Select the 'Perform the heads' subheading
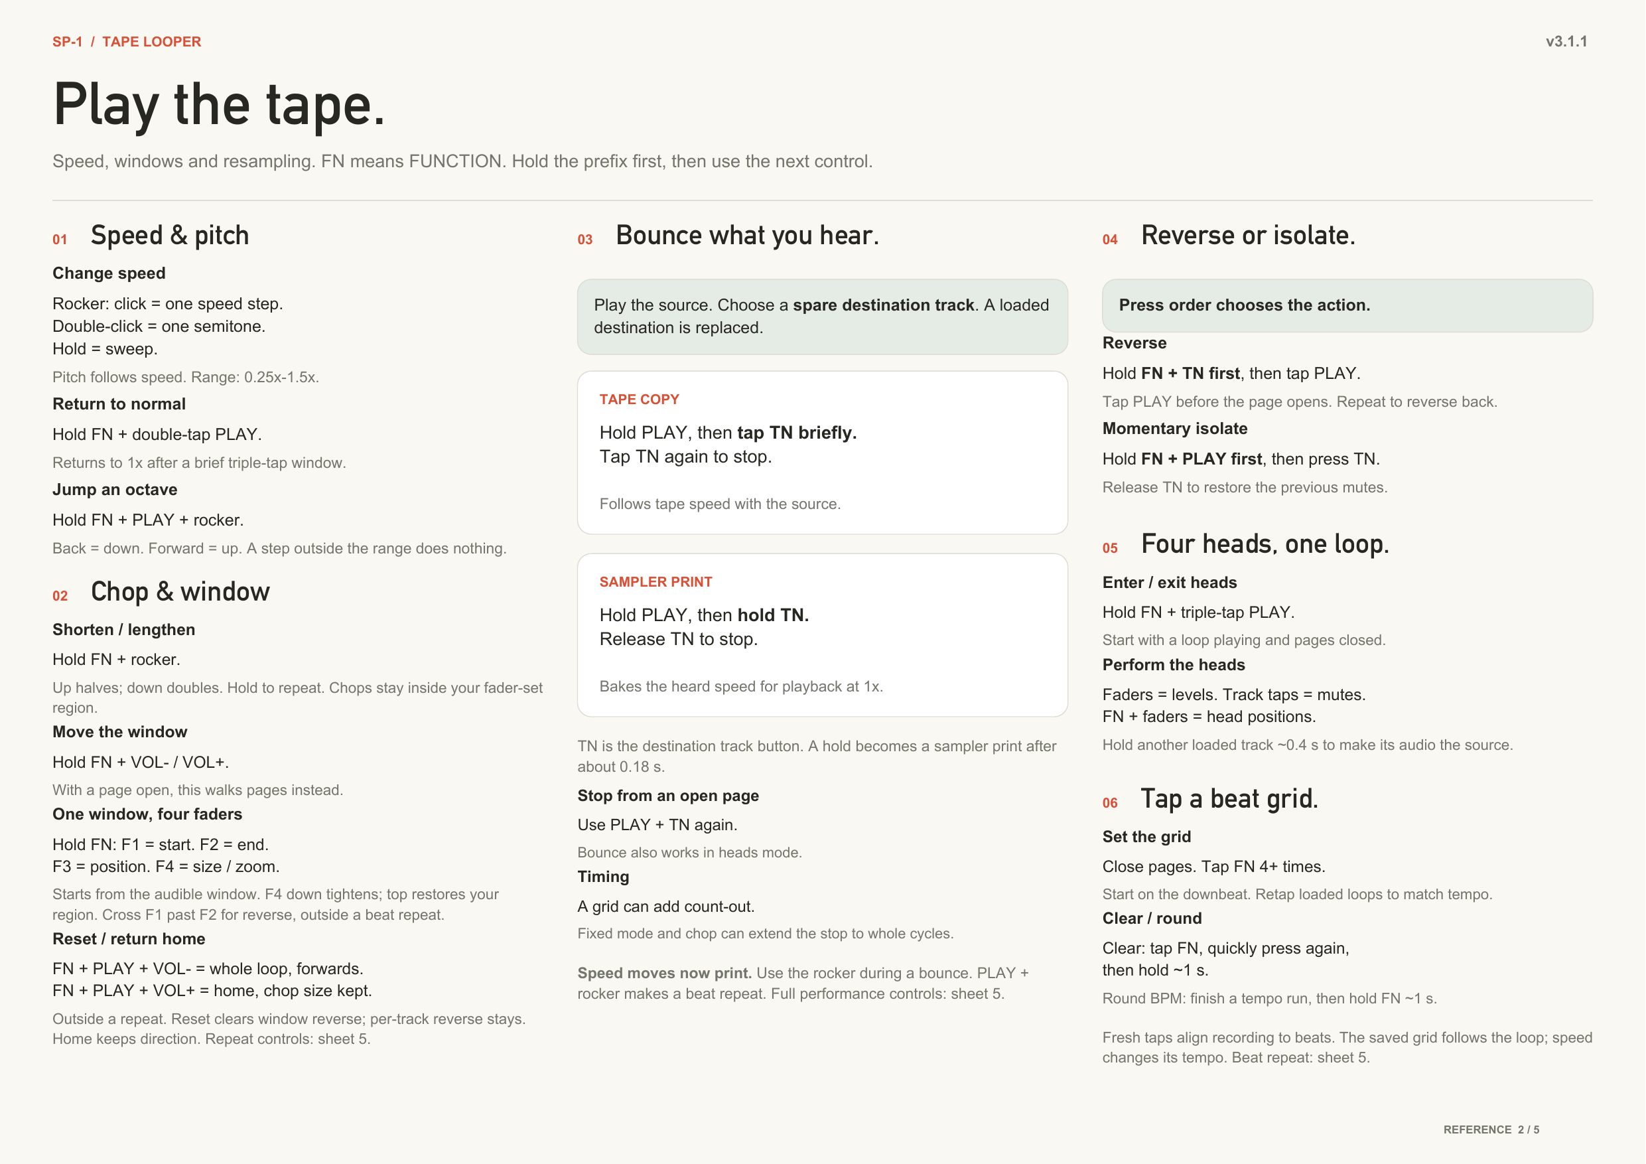 point(1174,665)
